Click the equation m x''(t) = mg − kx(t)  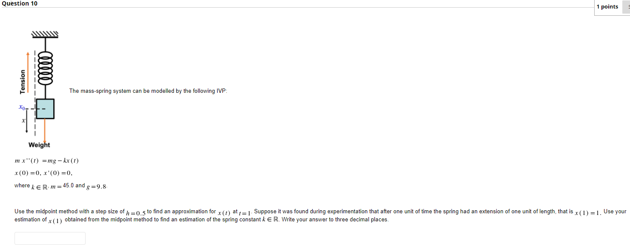click(47, 160)
